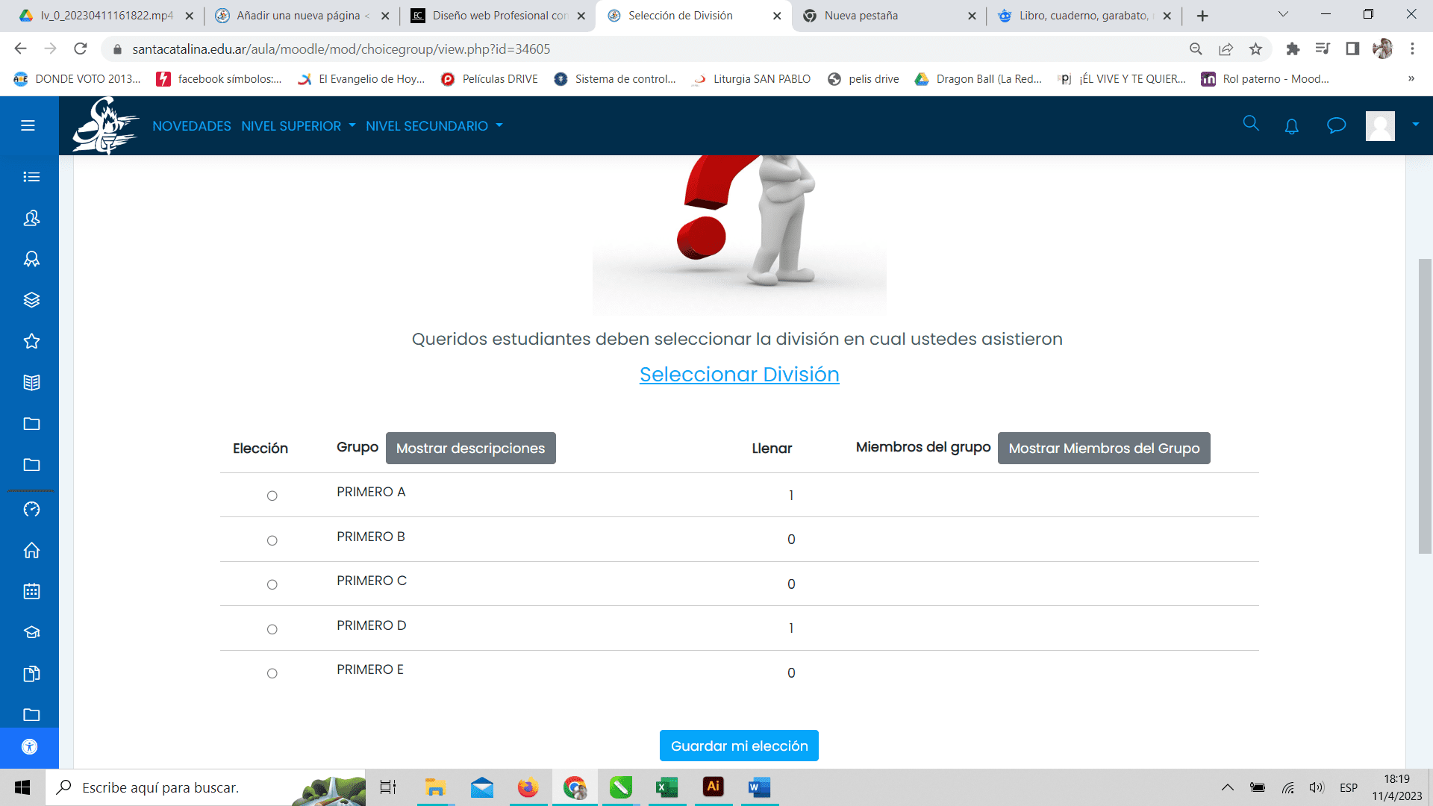Open the messages speech bubble icon

click(x=1336, y=125)
